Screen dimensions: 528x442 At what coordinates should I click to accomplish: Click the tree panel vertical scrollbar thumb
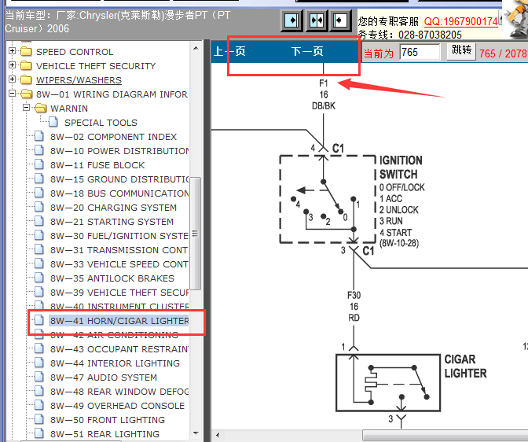point(196,234)
